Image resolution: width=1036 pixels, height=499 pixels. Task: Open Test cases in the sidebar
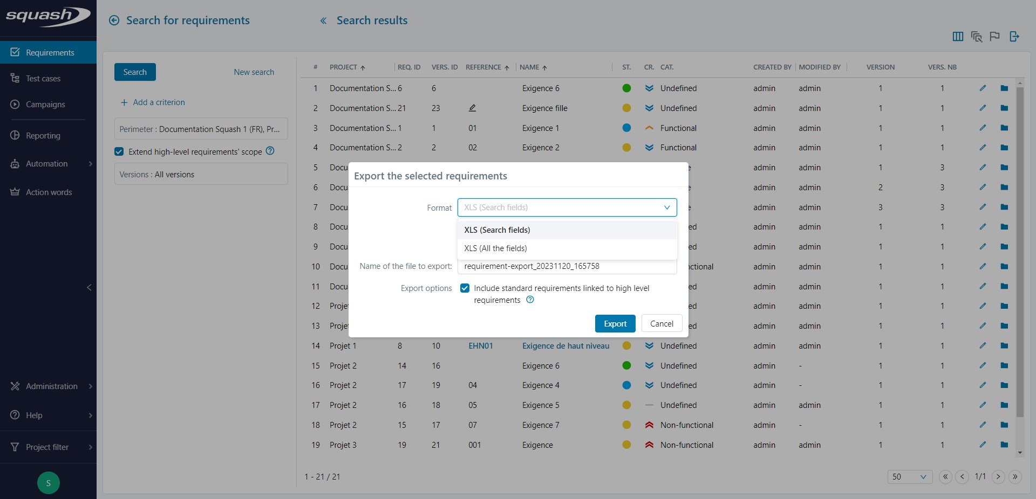coord(43,79)
